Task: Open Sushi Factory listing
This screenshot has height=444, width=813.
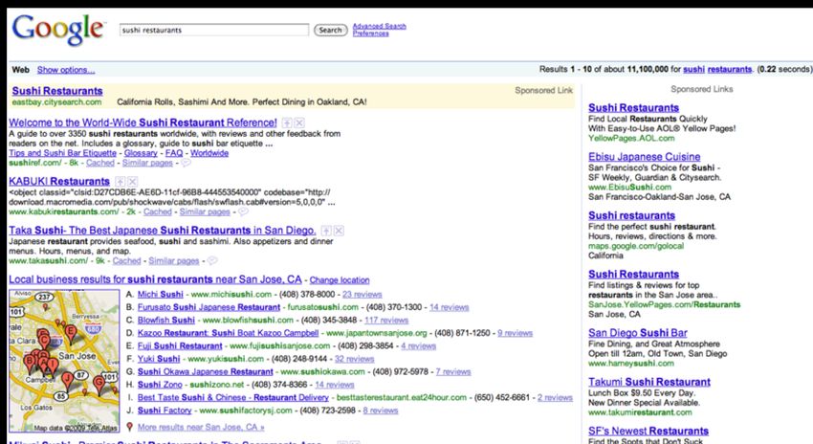Action: [x=165, y=411]
